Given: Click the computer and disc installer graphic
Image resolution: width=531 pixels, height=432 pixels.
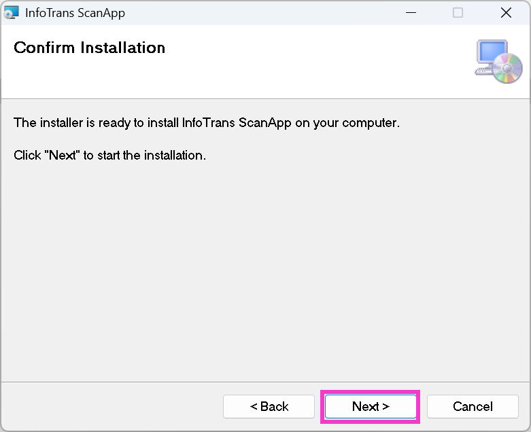Looking at the screenshot, I should [x=498, y=62].
